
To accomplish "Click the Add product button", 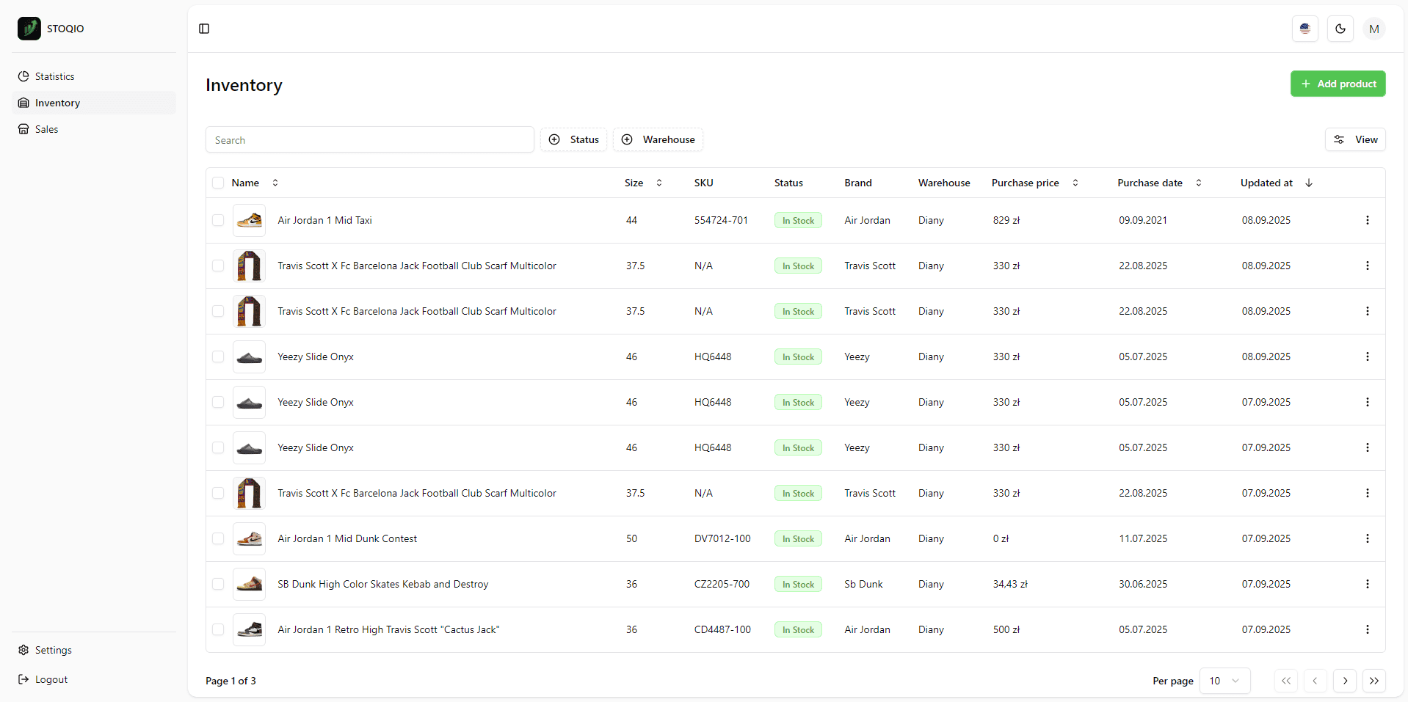I will [1337, 84].
